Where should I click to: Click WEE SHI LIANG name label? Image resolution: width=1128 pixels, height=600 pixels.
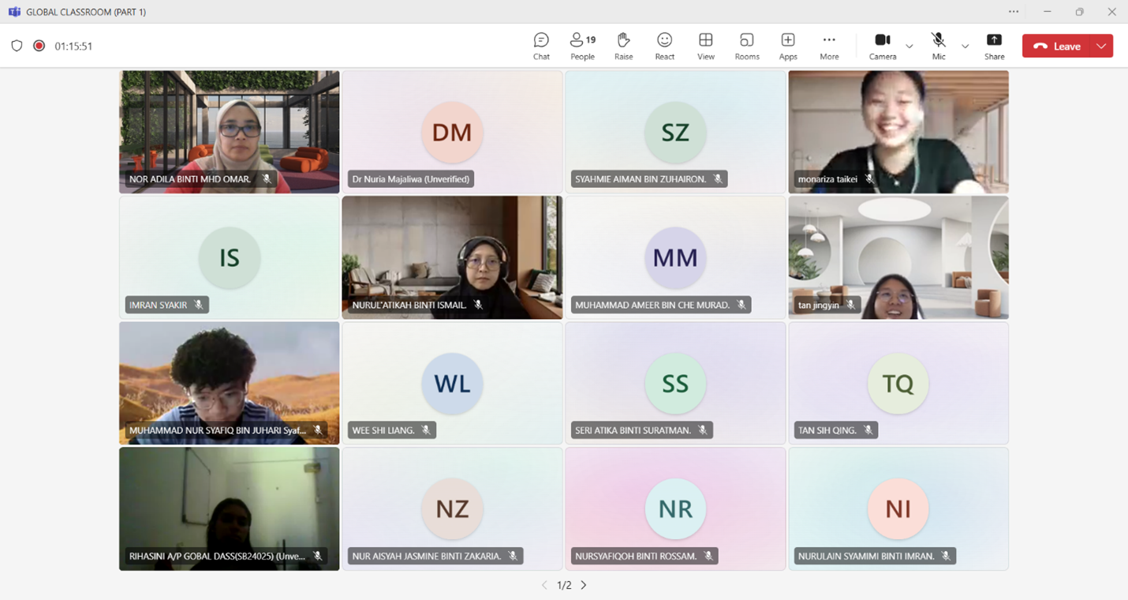pos(383,430)
